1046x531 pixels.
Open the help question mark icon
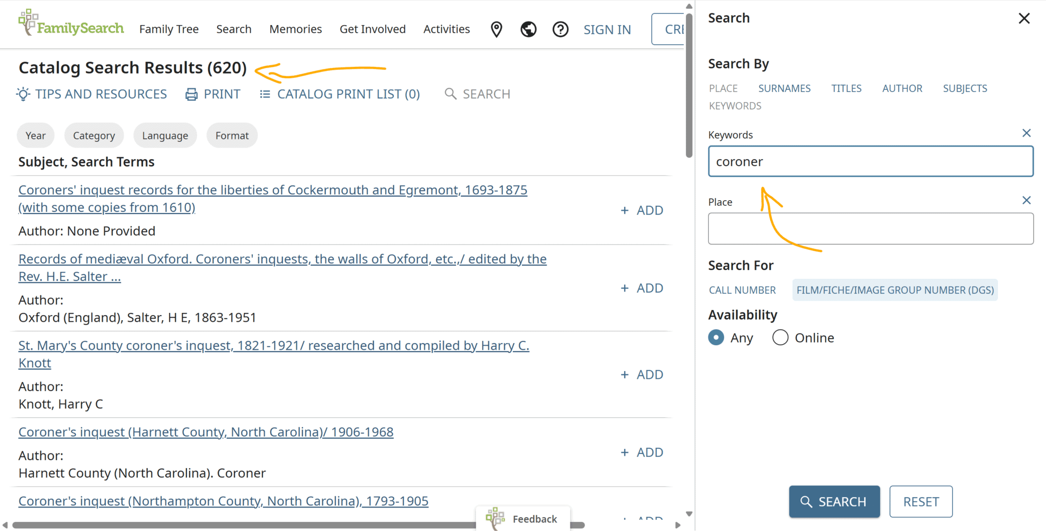(x=560, y=30)
